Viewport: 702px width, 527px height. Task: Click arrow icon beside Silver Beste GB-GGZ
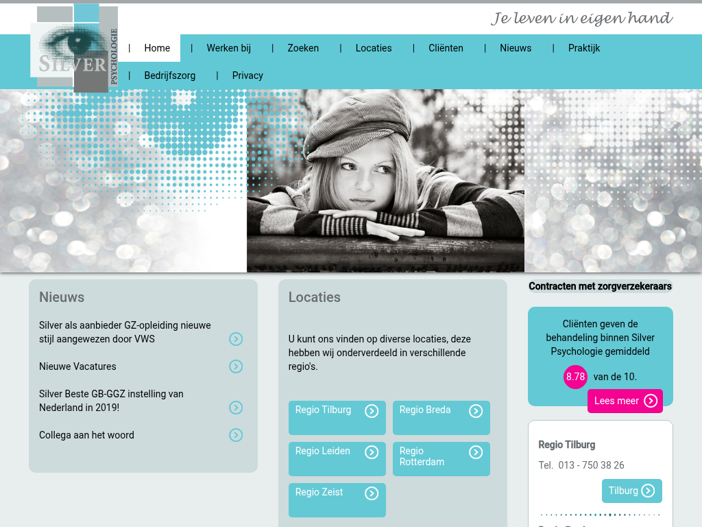click(236, 408)
